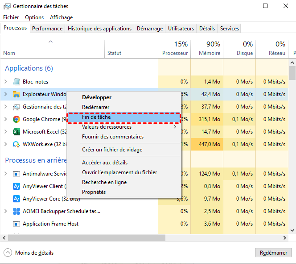Click the AOMEI Backupper Schedule icon
This screenshot has width=296, height=264.
[x=16, y=211]
